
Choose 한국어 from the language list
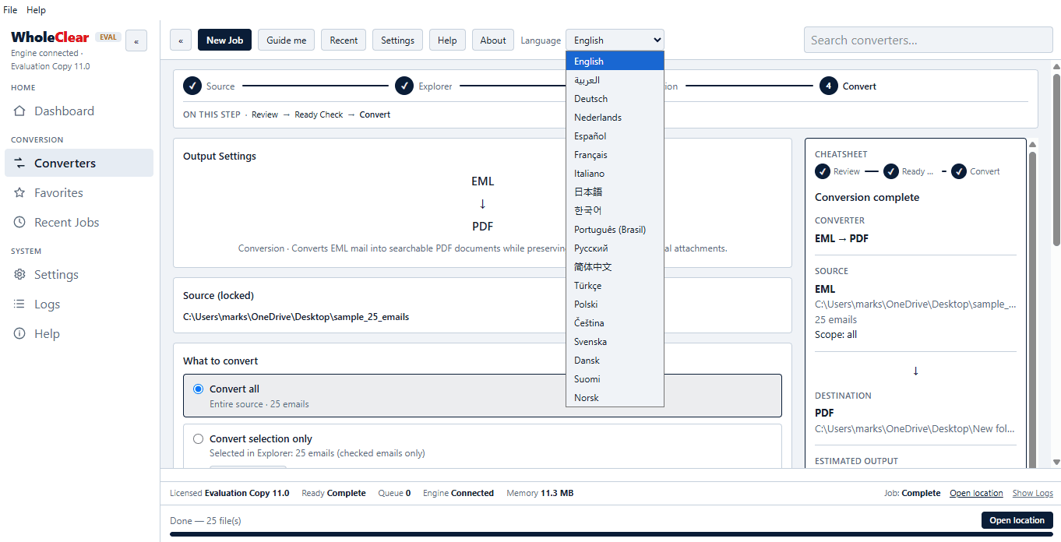tap(615, 211)
